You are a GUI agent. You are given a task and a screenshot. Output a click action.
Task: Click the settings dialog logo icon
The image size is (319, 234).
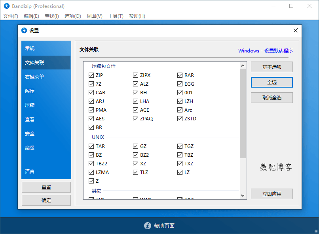[24, 30]
